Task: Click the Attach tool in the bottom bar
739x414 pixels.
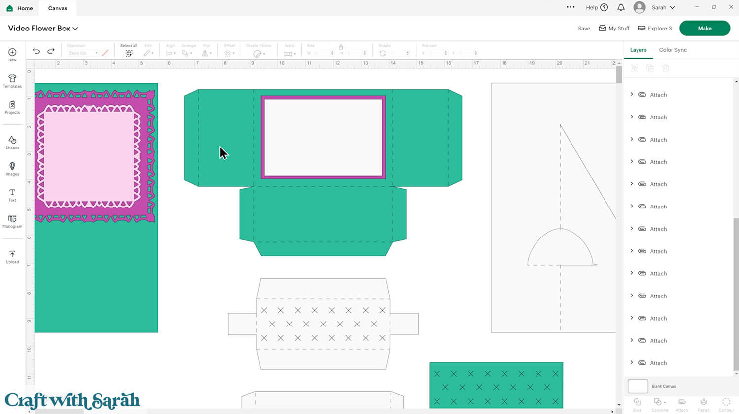Action: [x=682, y=405]
